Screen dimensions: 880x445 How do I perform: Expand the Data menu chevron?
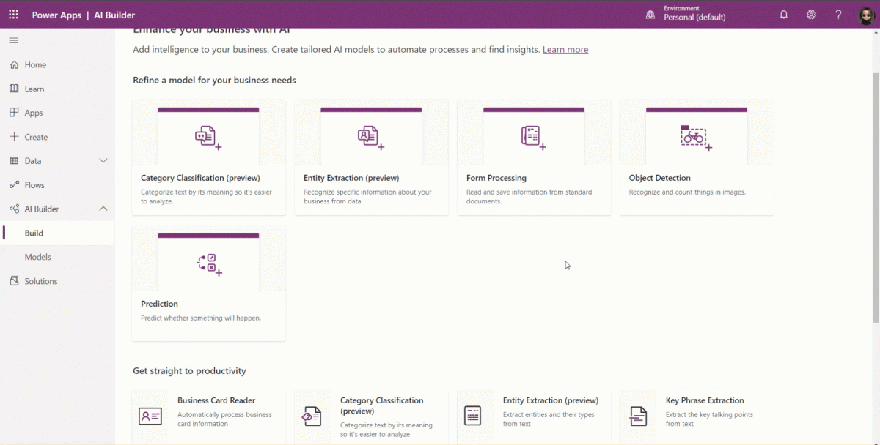[103, 160]
